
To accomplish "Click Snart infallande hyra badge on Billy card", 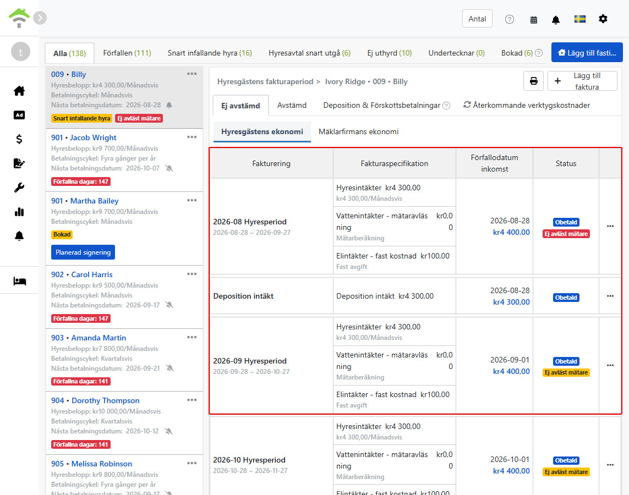I will [82, 118].
